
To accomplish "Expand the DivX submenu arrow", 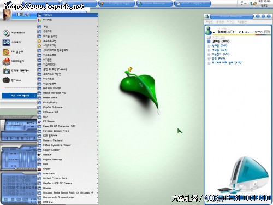I will pos(97,117).
